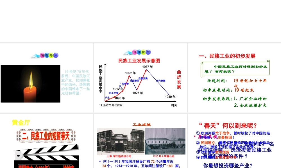The width and height of the screenshot is (281, 168).
Task: Click the chart title 民族工业发展示意图
Action: (139, 61)
